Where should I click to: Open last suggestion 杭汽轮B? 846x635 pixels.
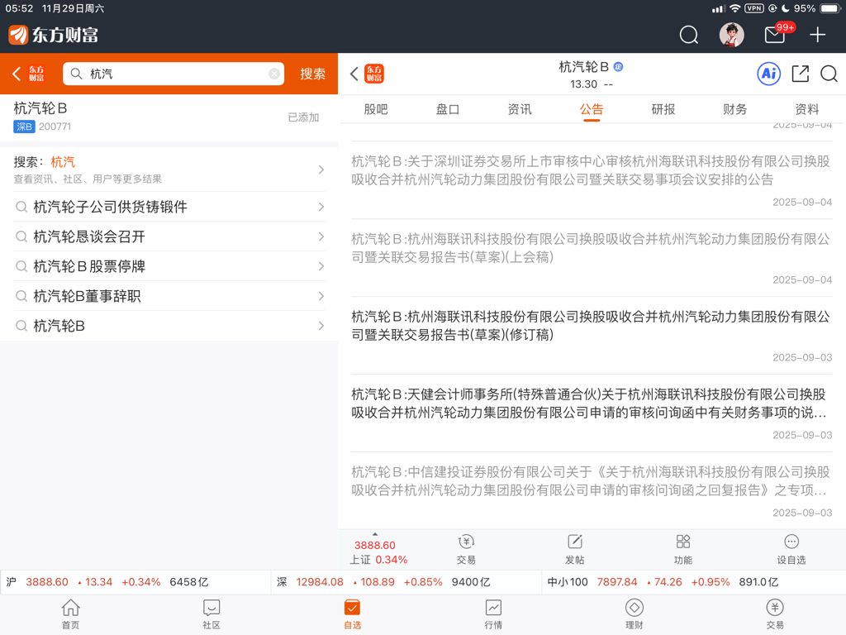pyautogui.click(x=169, y=326)
